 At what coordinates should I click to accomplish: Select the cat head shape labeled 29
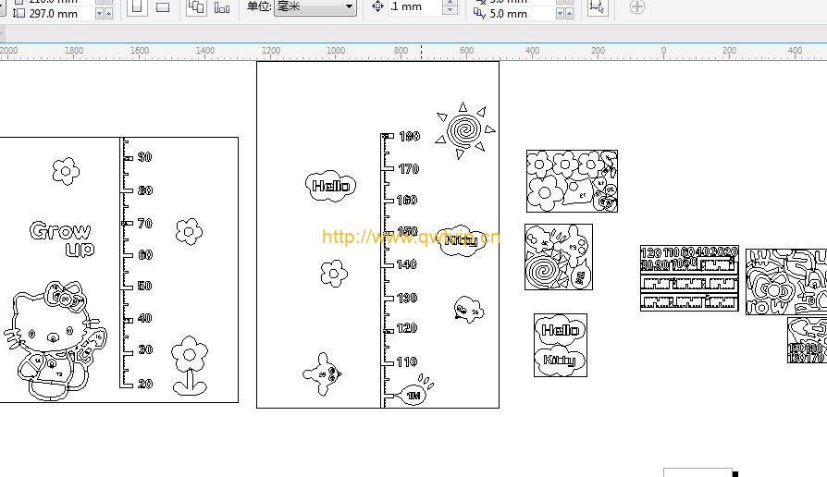(x=323, y=374)
